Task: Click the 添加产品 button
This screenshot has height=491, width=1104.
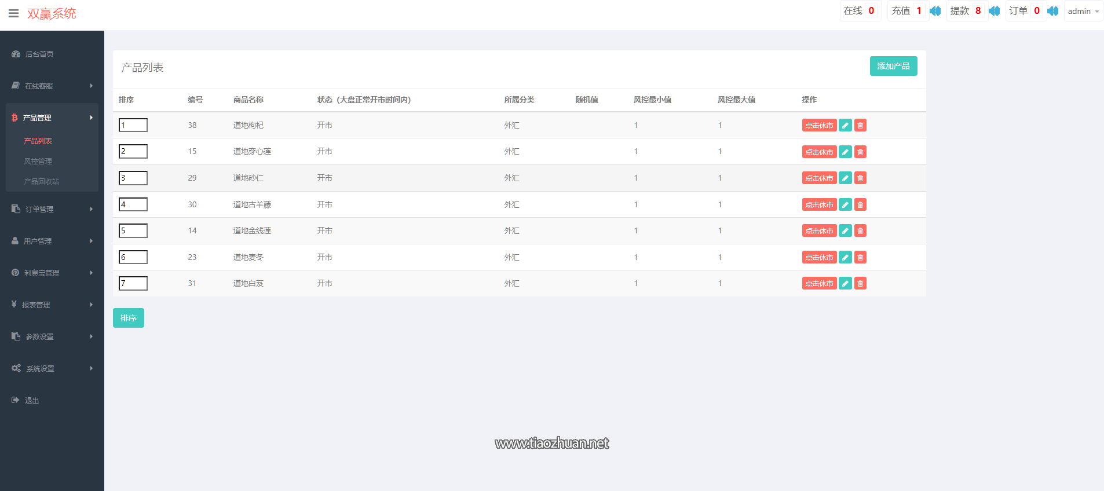Action: (x=893, y=66)
